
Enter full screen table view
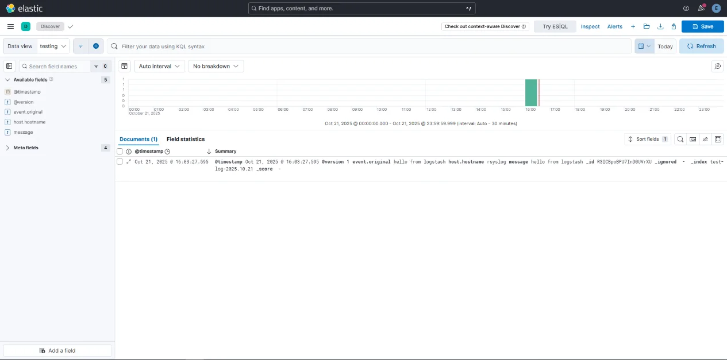coord(718,139)
